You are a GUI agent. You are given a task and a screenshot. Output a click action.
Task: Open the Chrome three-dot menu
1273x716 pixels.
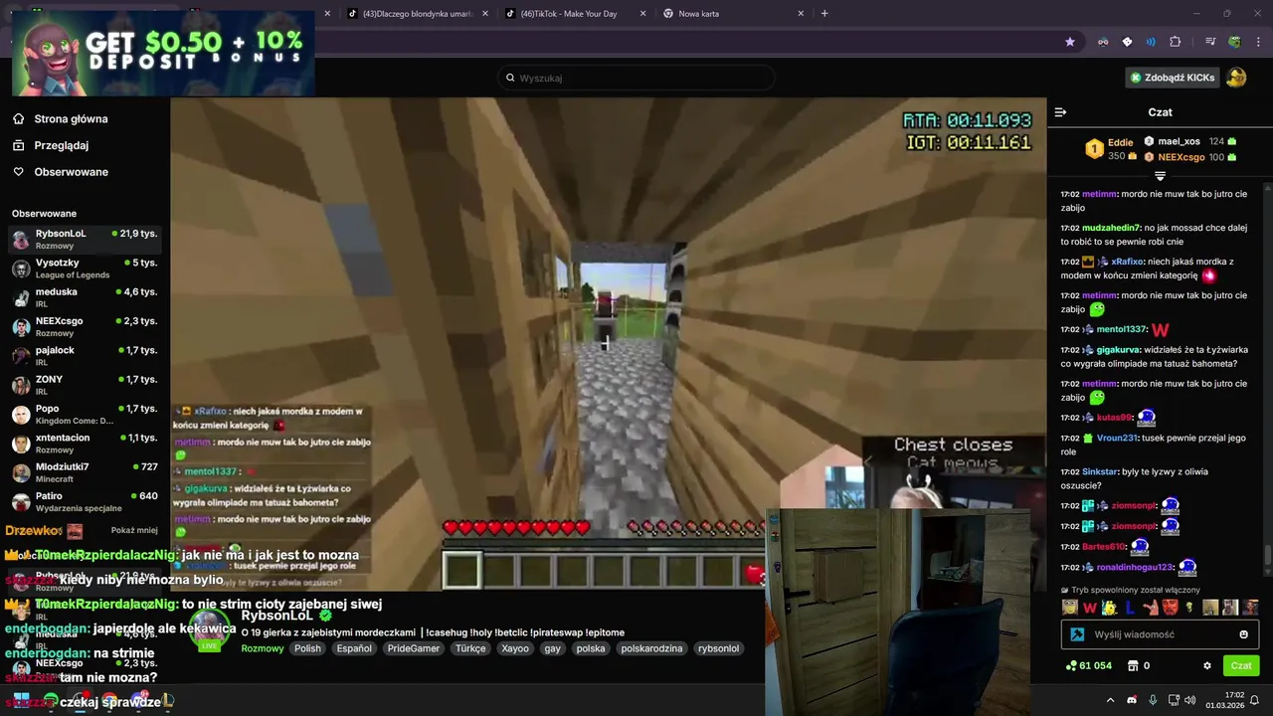pyautogui.click(x=1259, y=42)
